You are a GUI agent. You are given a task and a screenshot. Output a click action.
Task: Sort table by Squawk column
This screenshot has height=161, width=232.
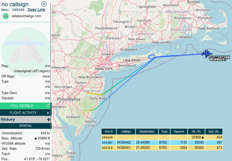point(179,131)
